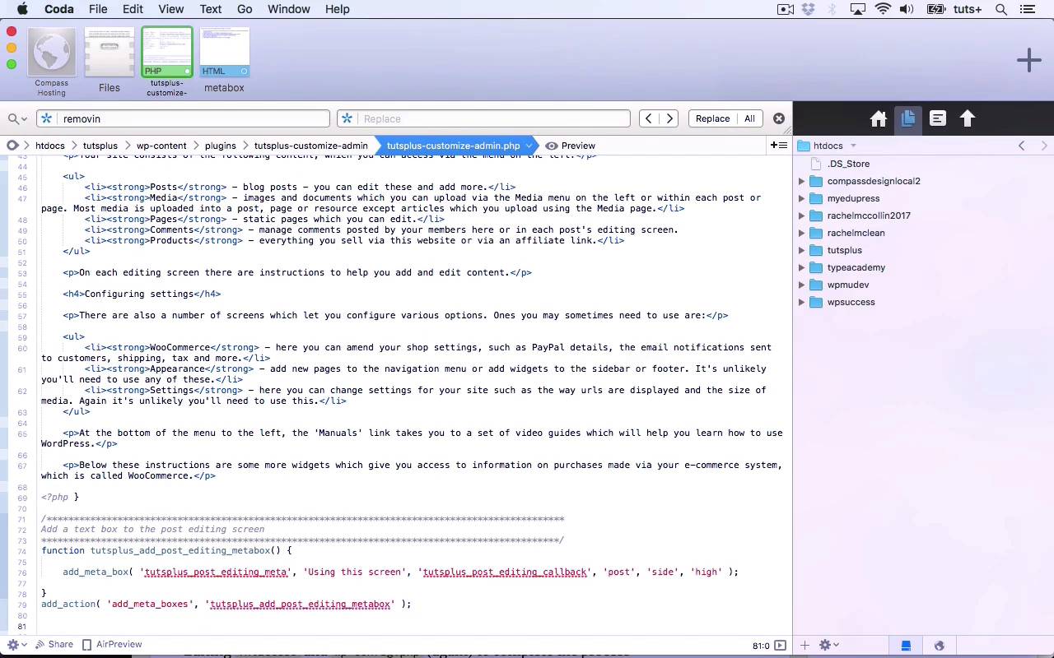Image resolution: width=1054 pixels, height=658 pixels.
Task: Open editor settings gear menu
Action: [16, 645]
